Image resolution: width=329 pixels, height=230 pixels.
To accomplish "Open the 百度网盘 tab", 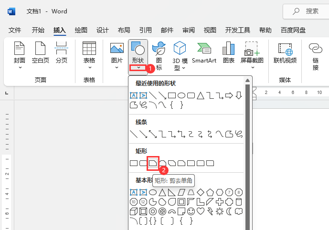I will click(293, 30).
